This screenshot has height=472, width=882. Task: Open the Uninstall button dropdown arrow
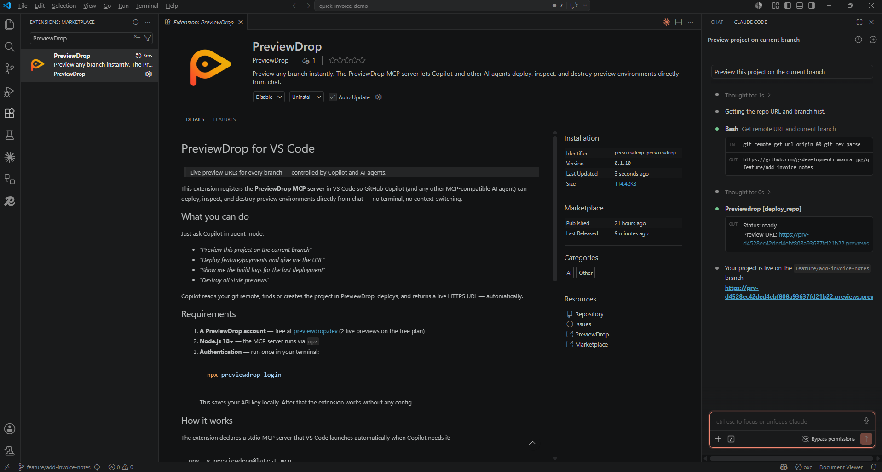coord(319,97)
